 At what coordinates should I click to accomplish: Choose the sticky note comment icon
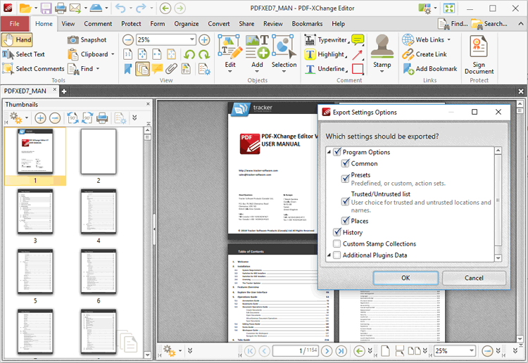click(x=358, y=39)
